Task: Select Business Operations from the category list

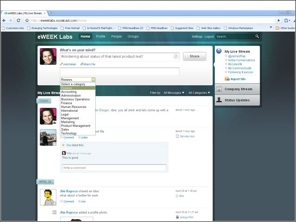Action: pyautogui.click(x=78, y=99)
